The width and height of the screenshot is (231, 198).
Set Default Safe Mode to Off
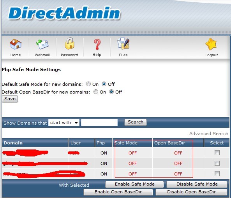coord(104,84)
